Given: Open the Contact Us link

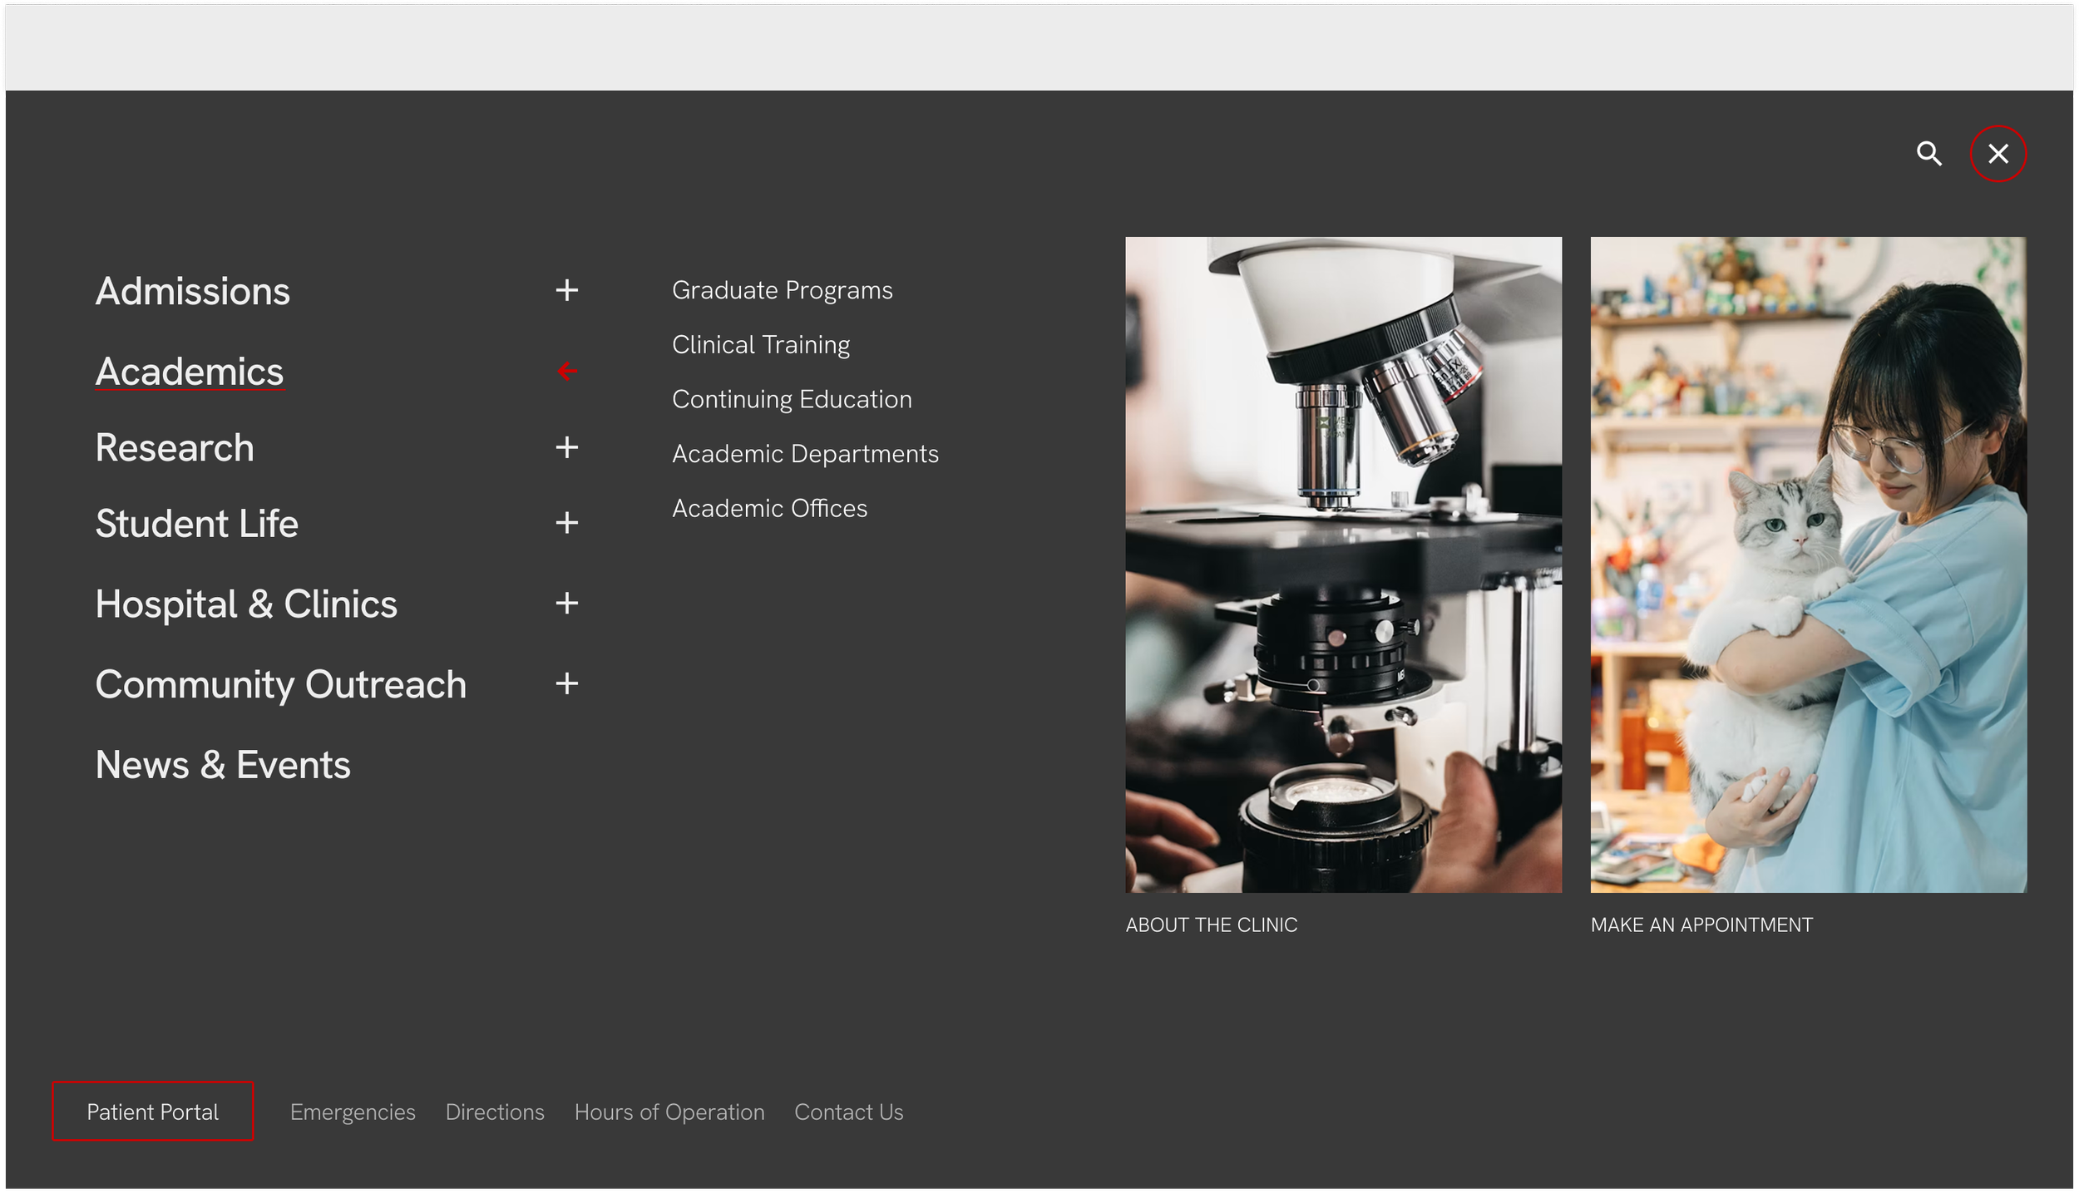Looking at the screenshot, I should [848, 1112].
